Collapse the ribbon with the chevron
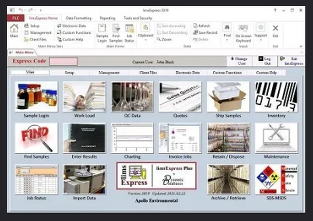 point(301,46)
